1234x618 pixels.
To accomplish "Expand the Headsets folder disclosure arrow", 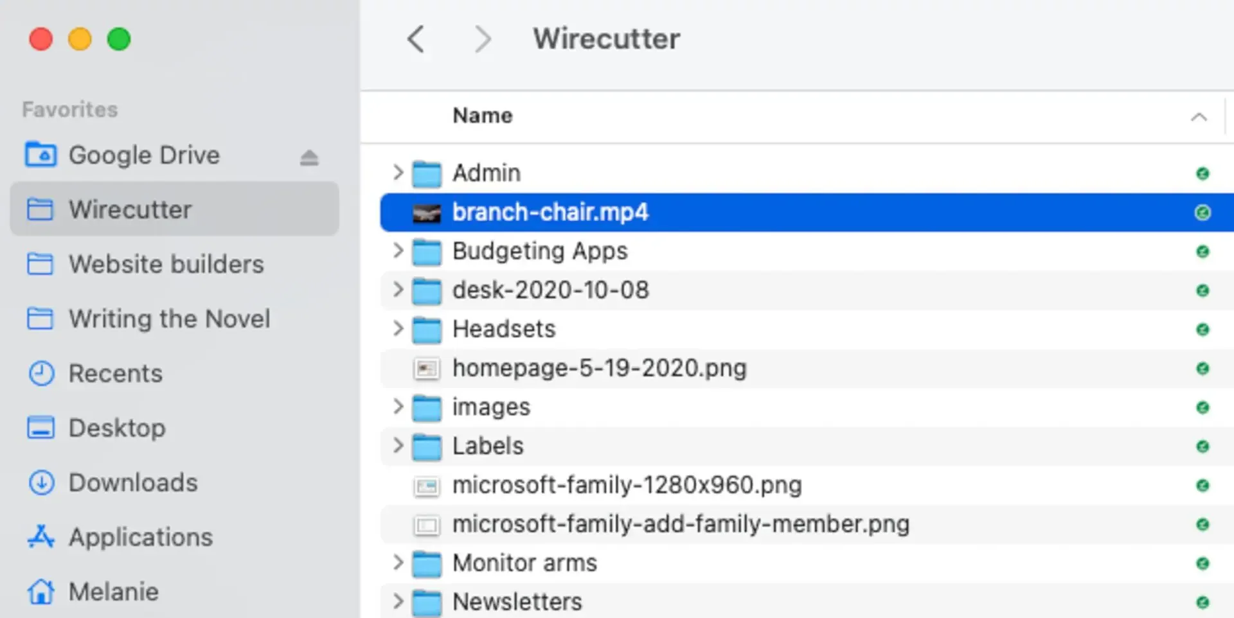I will [x=398, y=329].
